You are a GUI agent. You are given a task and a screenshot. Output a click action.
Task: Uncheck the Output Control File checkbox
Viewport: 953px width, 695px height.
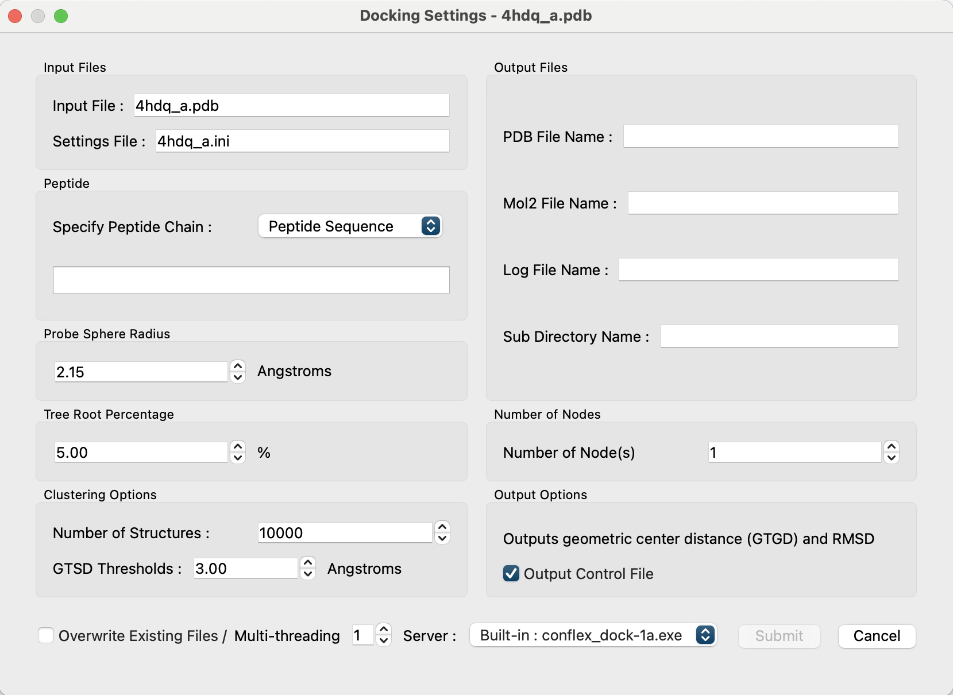tap(511, 573)
